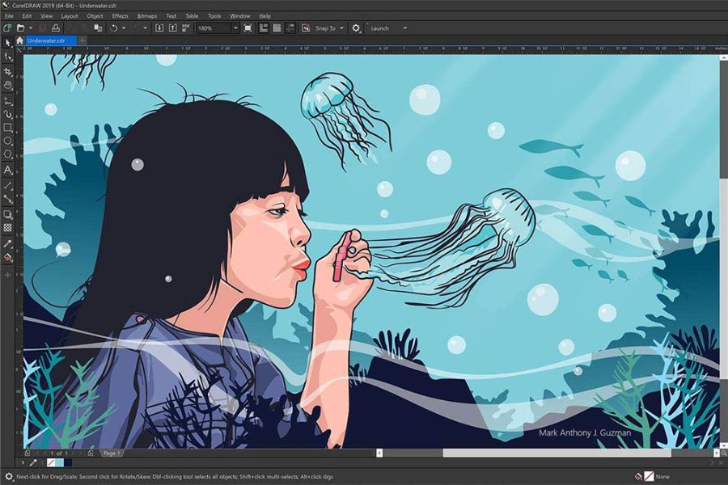Screen dimensions: 728x485
Task: Click the horizontal scrollbar thumb
Action: point(557,453)
